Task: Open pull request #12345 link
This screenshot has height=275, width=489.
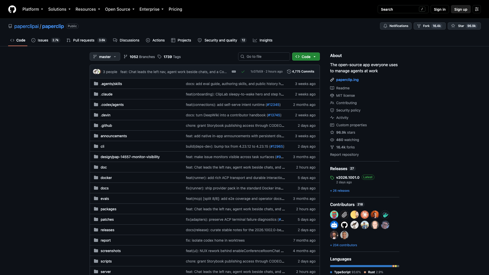Action: tap(273, 105)
